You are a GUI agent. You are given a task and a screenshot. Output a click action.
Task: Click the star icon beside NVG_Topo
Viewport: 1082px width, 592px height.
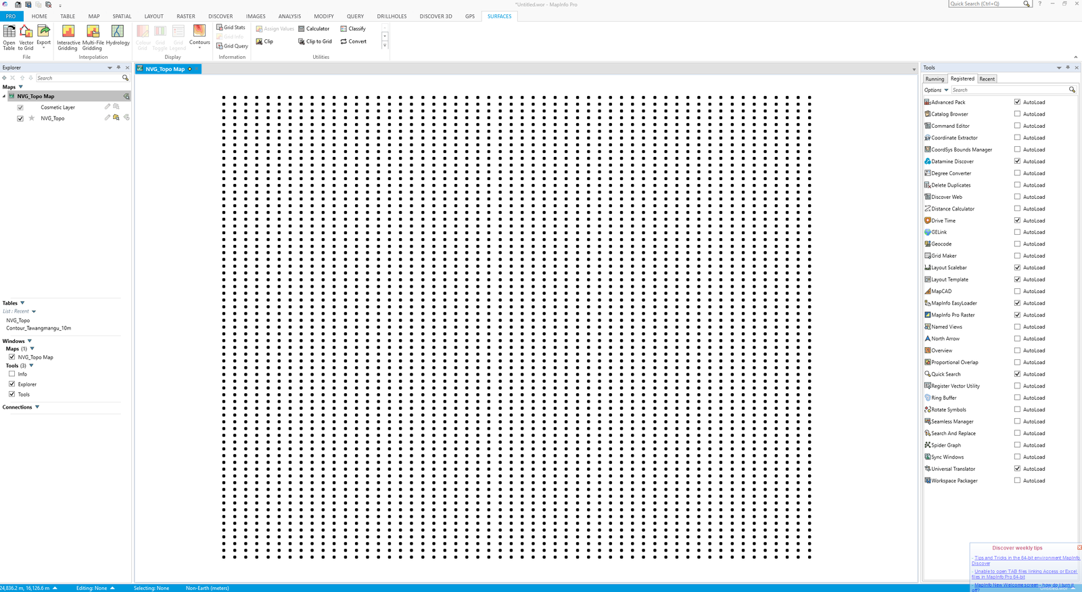click(31, 118)
